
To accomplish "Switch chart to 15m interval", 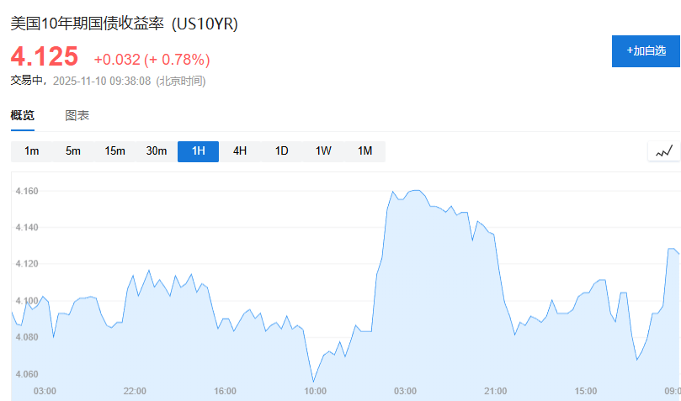I will click(114, 151).
